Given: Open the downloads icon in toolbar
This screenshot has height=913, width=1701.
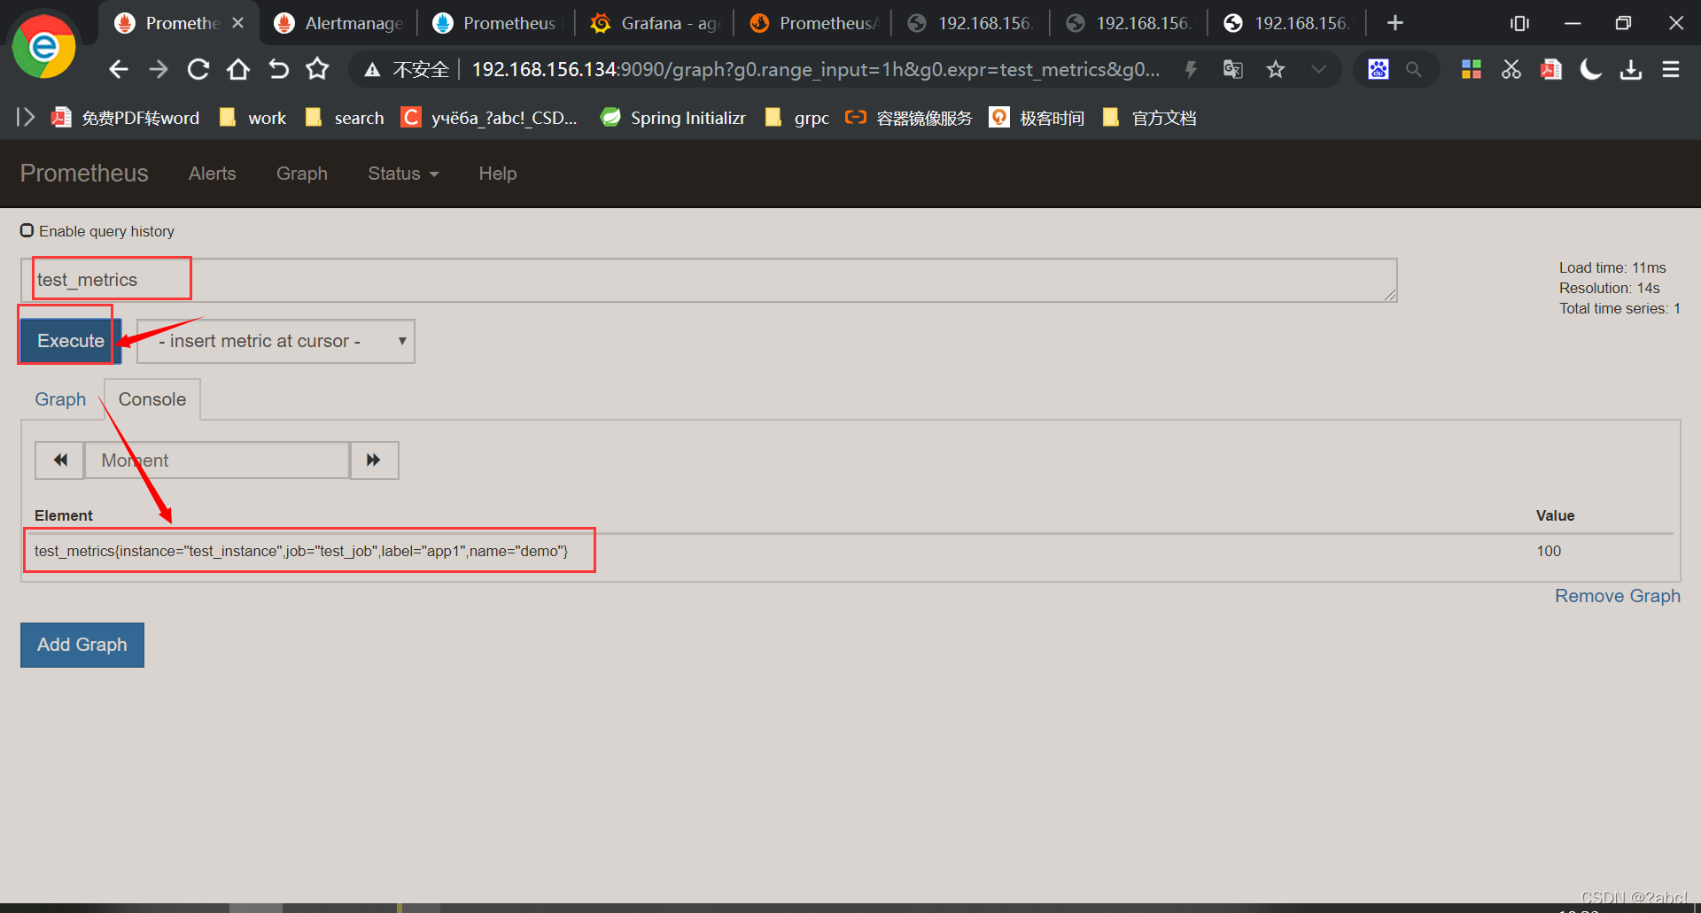Looking at the screenshot, I should click(x=1630, y=69).
